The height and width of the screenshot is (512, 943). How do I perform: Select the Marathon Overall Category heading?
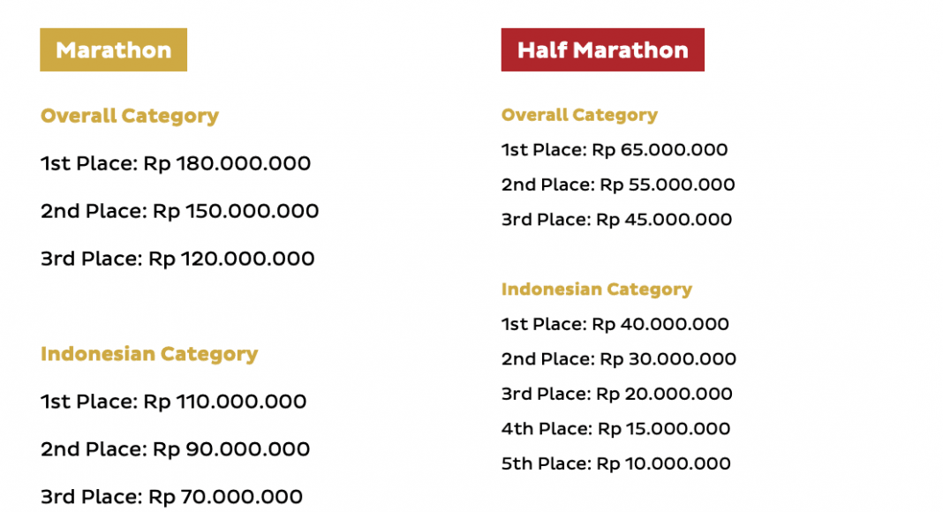pos(130,116)
